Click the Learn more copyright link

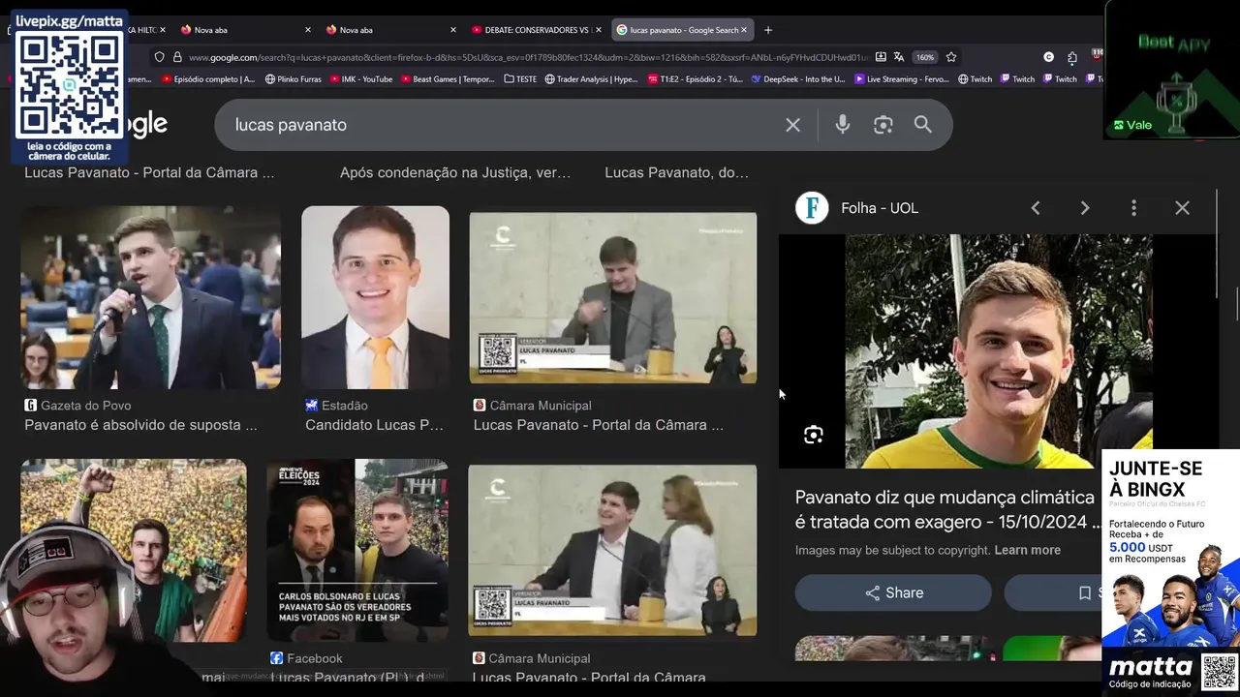pos(1027,550)
